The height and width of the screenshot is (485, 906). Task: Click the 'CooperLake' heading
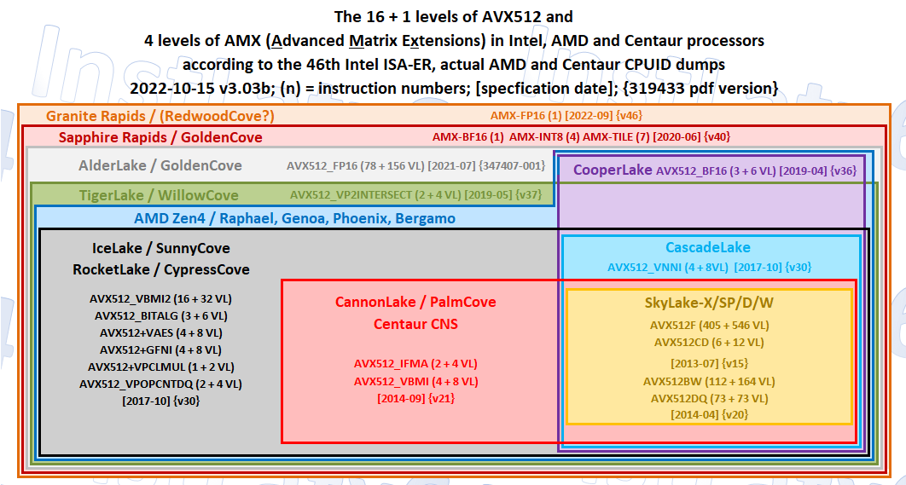point(612,170)
